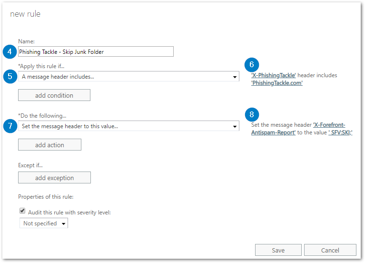Screen dimensions: 365x263
Task: Open the 'Do the following' dropdown
Action: 128,126
